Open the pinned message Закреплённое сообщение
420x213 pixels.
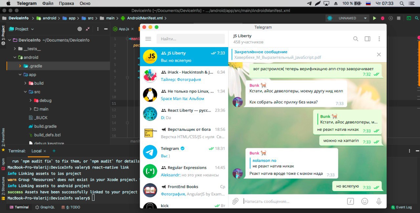[302, 55]
